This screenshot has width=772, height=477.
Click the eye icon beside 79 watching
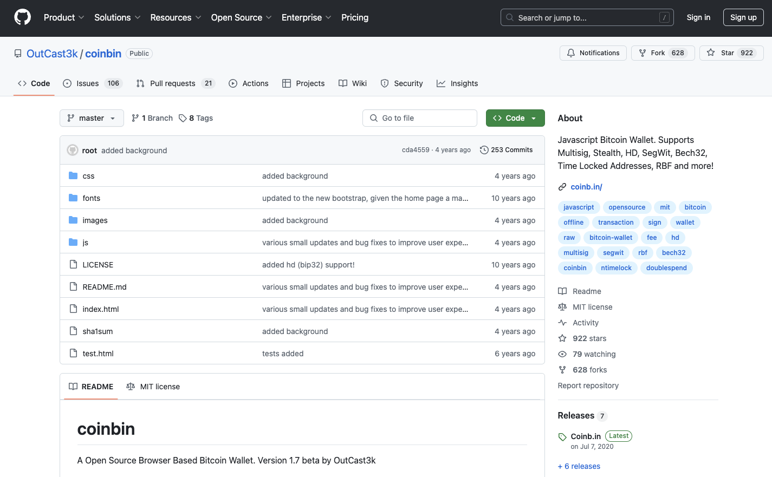(562, 354)
